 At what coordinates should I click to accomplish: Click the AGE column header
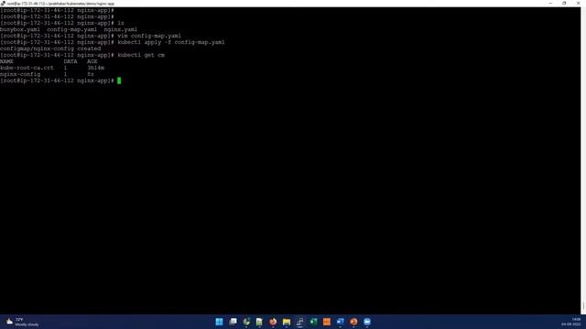92,61
